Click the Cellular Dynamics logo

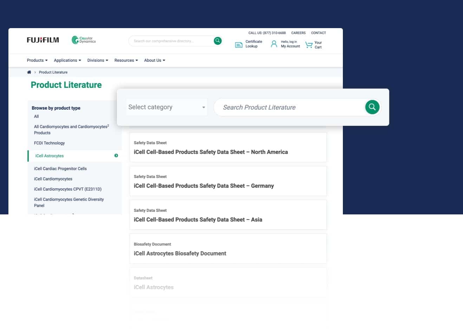pyautogui.click(x=84, y=40)
